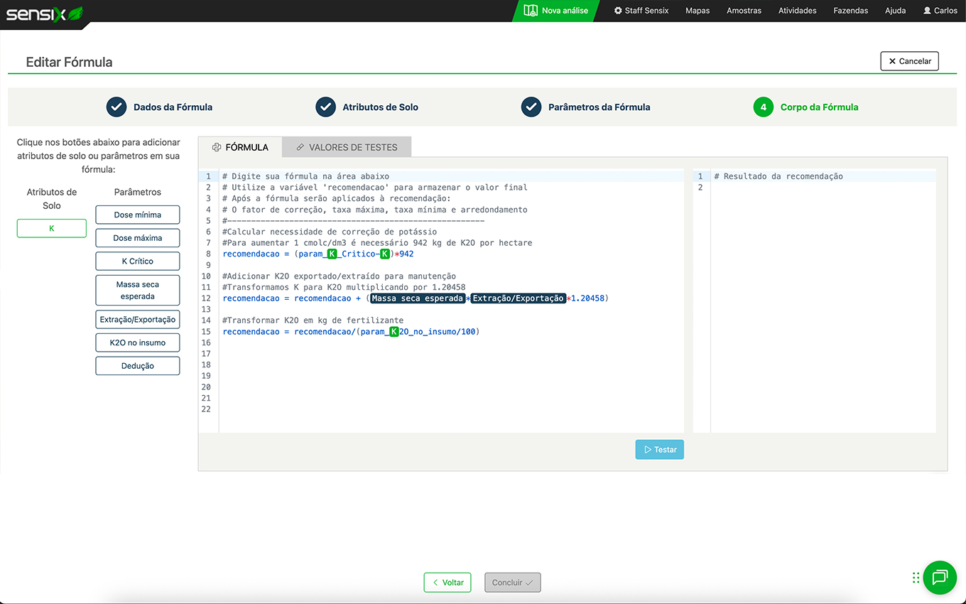Viewport: 966px width, 604px height.
Task: Open the chat support bubble icon
Action: [939, 577]
